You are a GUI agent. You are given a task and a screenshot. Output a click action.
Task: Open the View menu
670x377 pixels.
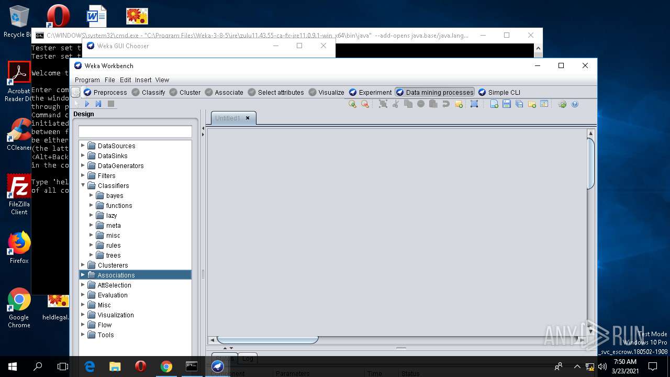coord(162,80)
